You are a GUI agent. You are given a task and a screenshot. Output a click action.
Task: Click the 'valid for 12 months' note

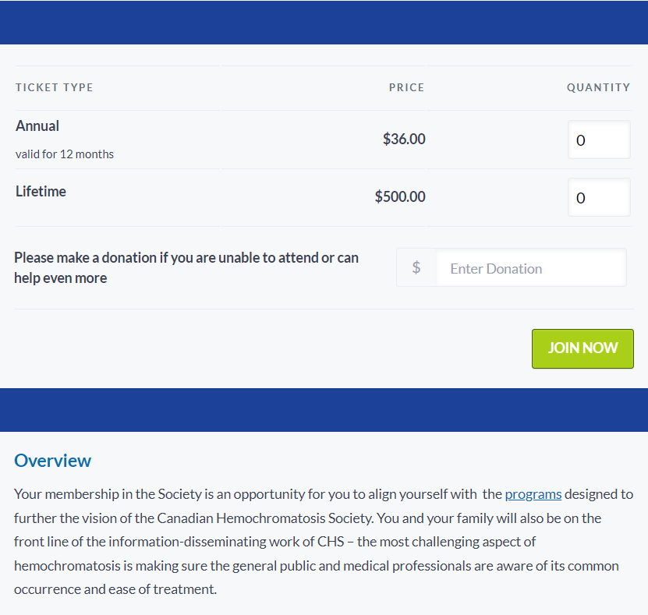65,154
